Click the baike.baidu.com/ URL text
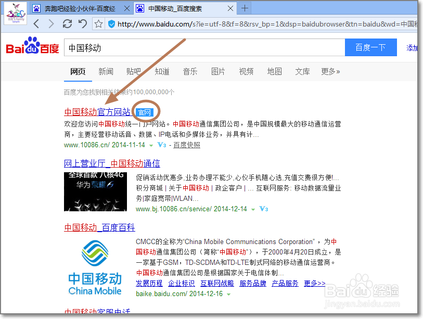The width and height of the screenshot is (423, 319). pyautogui.click(x=161, y=294)
